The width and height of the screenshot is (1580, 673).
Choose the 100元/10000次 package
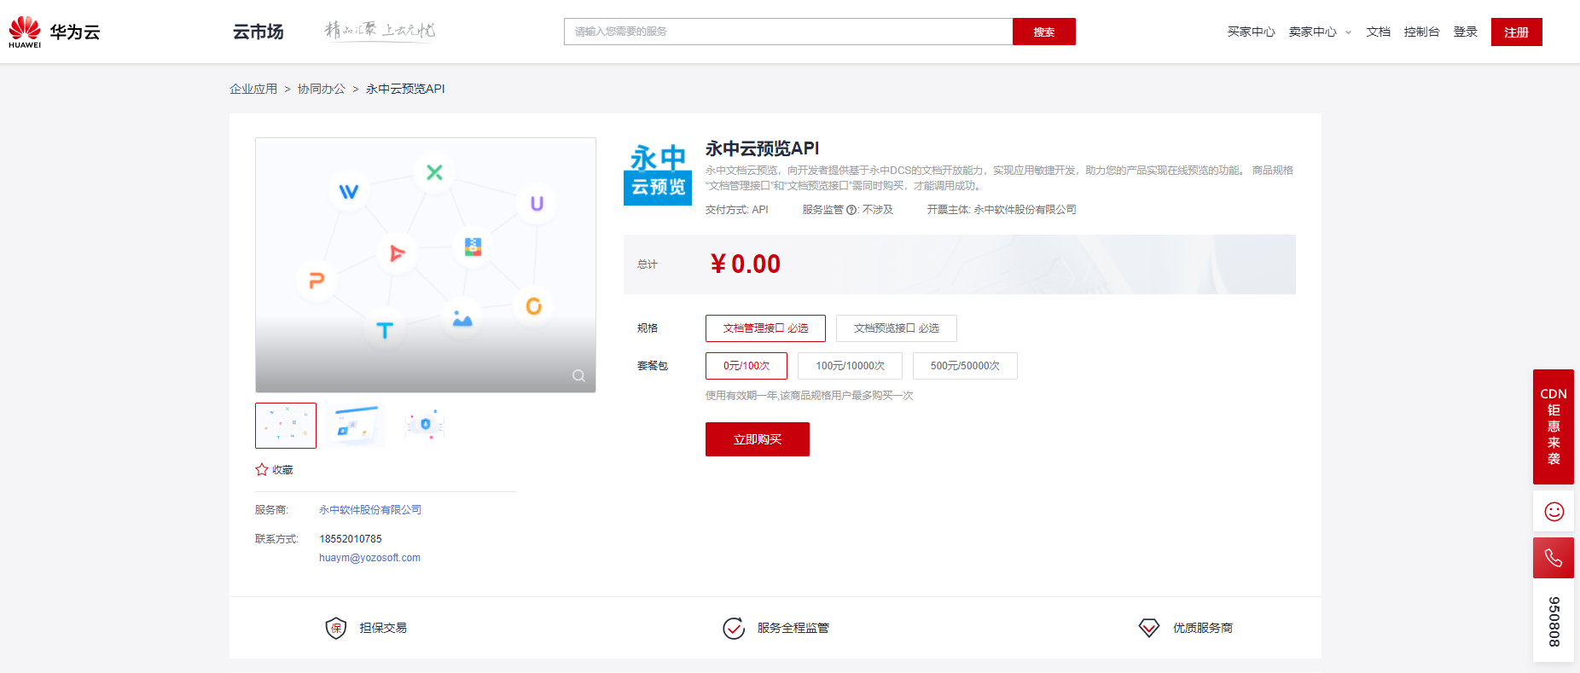click(x=850, y=366)
